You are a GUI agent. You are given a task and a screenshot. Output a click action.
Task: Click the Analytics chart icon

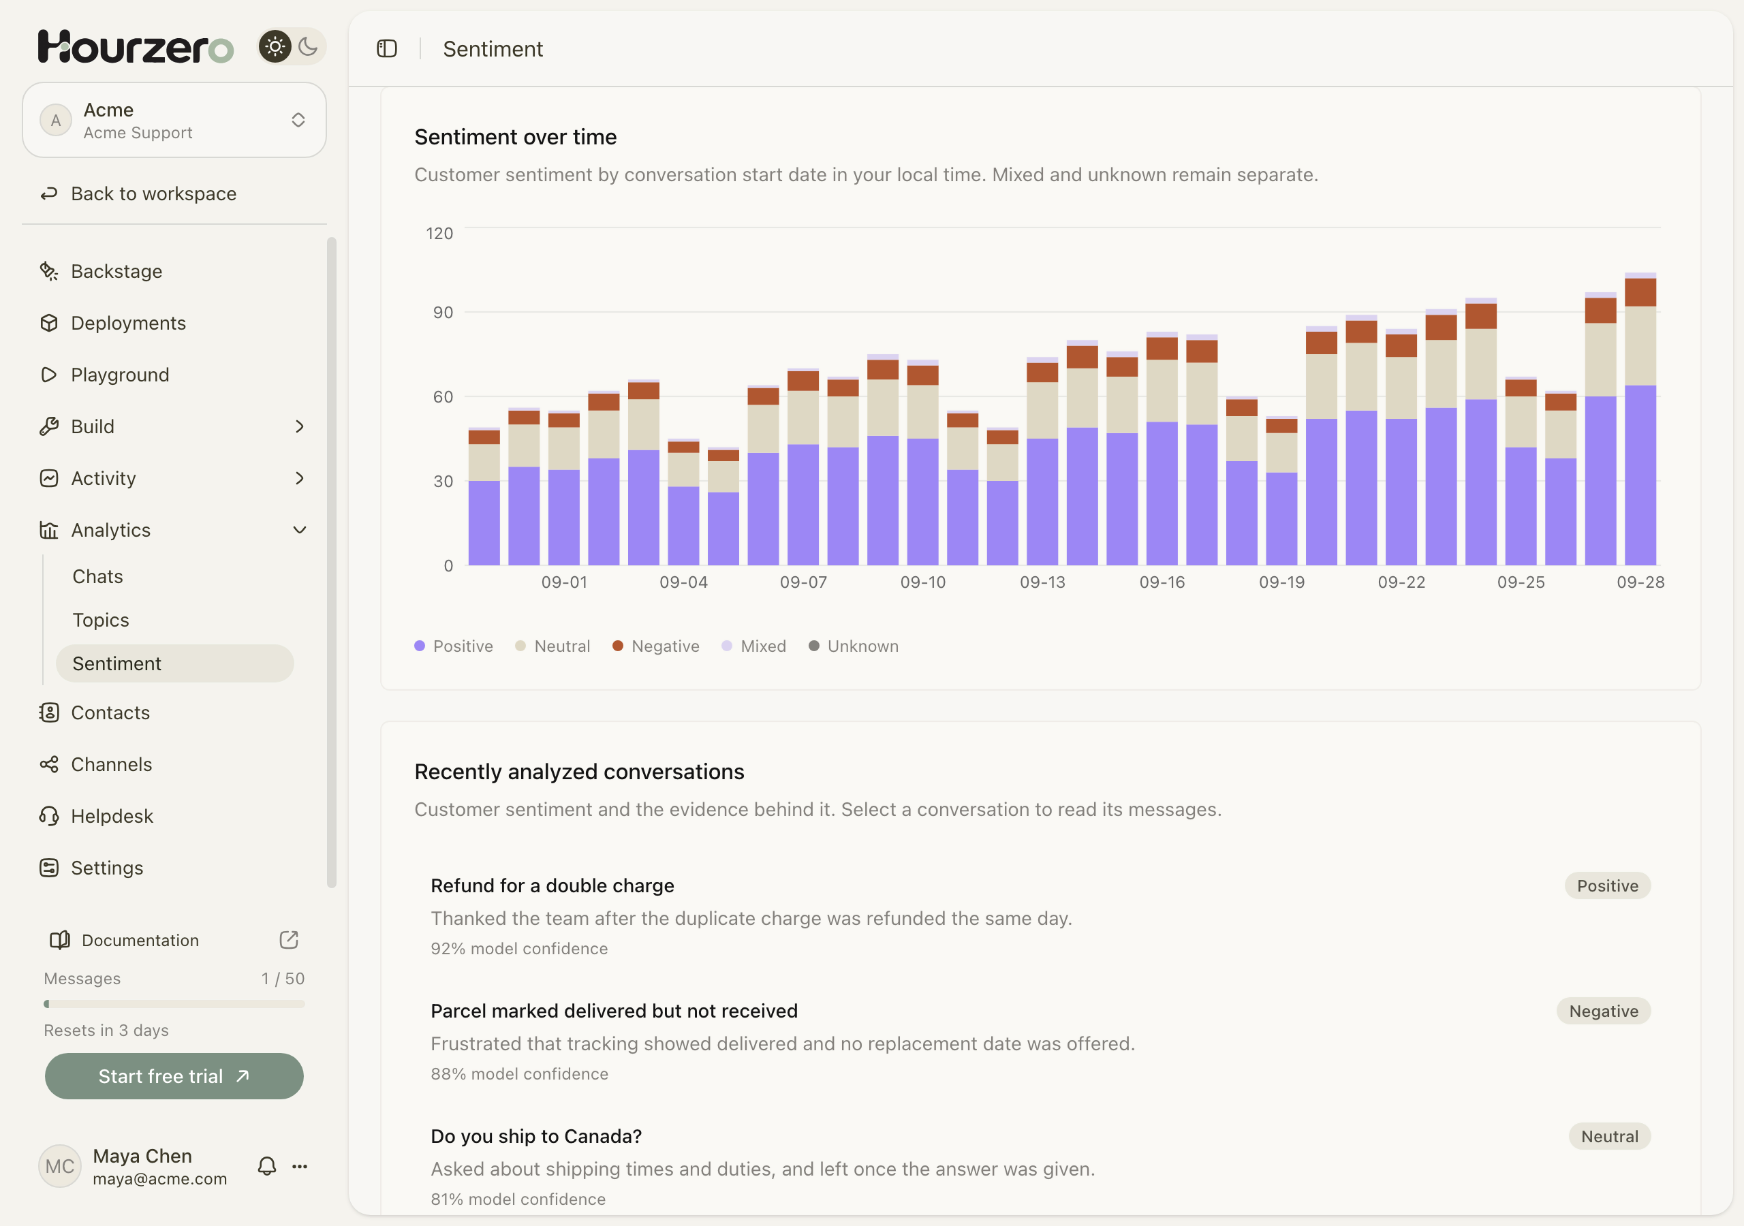[x=49, y=529]
